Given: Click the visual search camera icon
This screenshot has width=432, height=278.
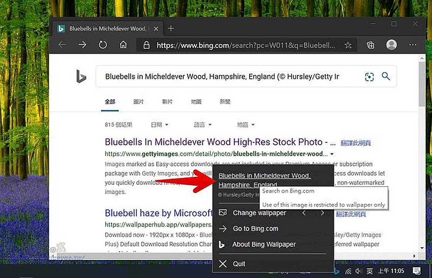Looking at the screenshot, I should (369, 77).
